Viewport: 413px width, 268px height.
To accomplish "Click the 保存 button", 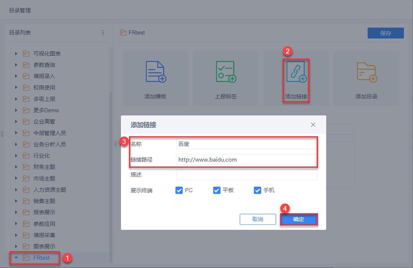I will click(385, 33).
